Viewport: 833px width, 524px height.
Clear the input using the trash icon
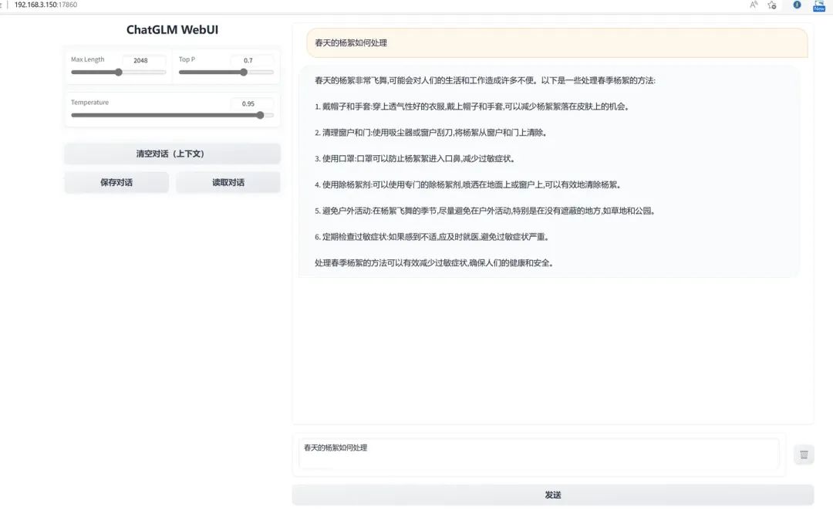click(x=802, y=454)
